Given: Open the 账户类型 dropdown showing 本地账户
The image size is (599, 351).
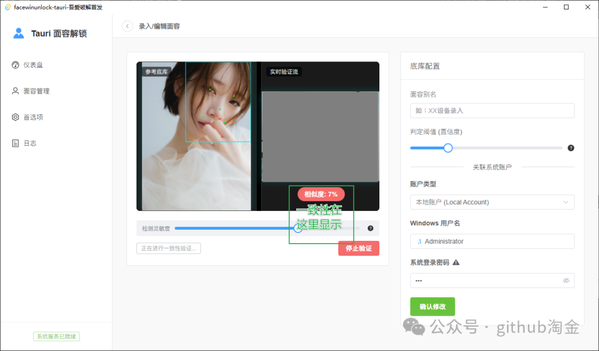Looking at the screenshot, I should 492,202.
